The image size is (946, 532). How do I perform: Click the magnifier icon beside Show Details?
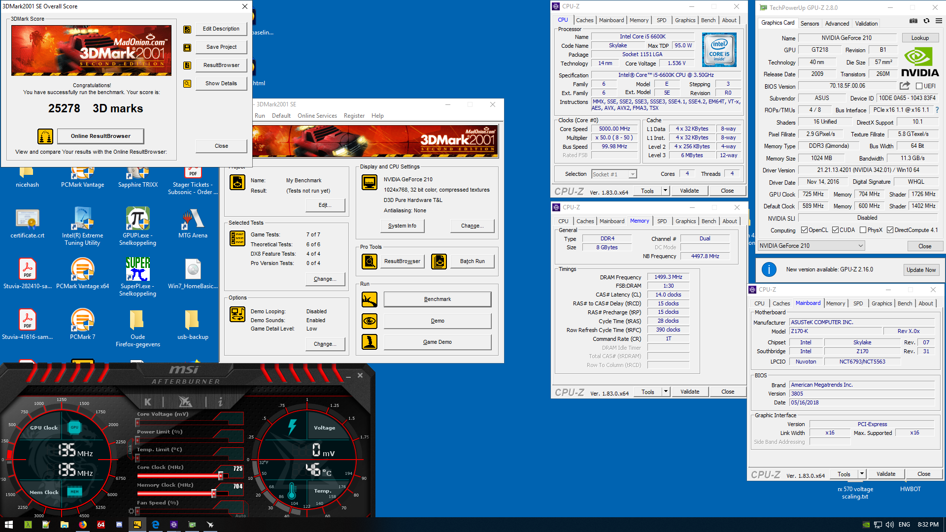[x=187, y=84]
